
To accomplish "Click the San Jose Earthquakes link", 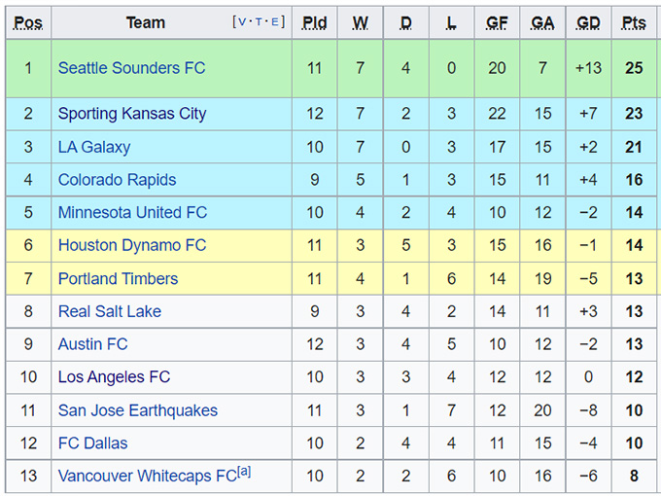I will (138, 410).
